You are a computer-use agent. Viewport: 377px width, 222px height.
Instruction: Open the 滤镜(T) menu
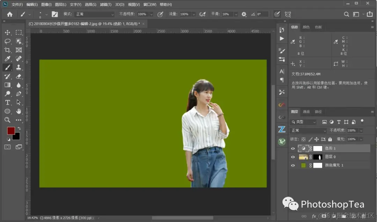pyautogui.click(x=105, y=5)
